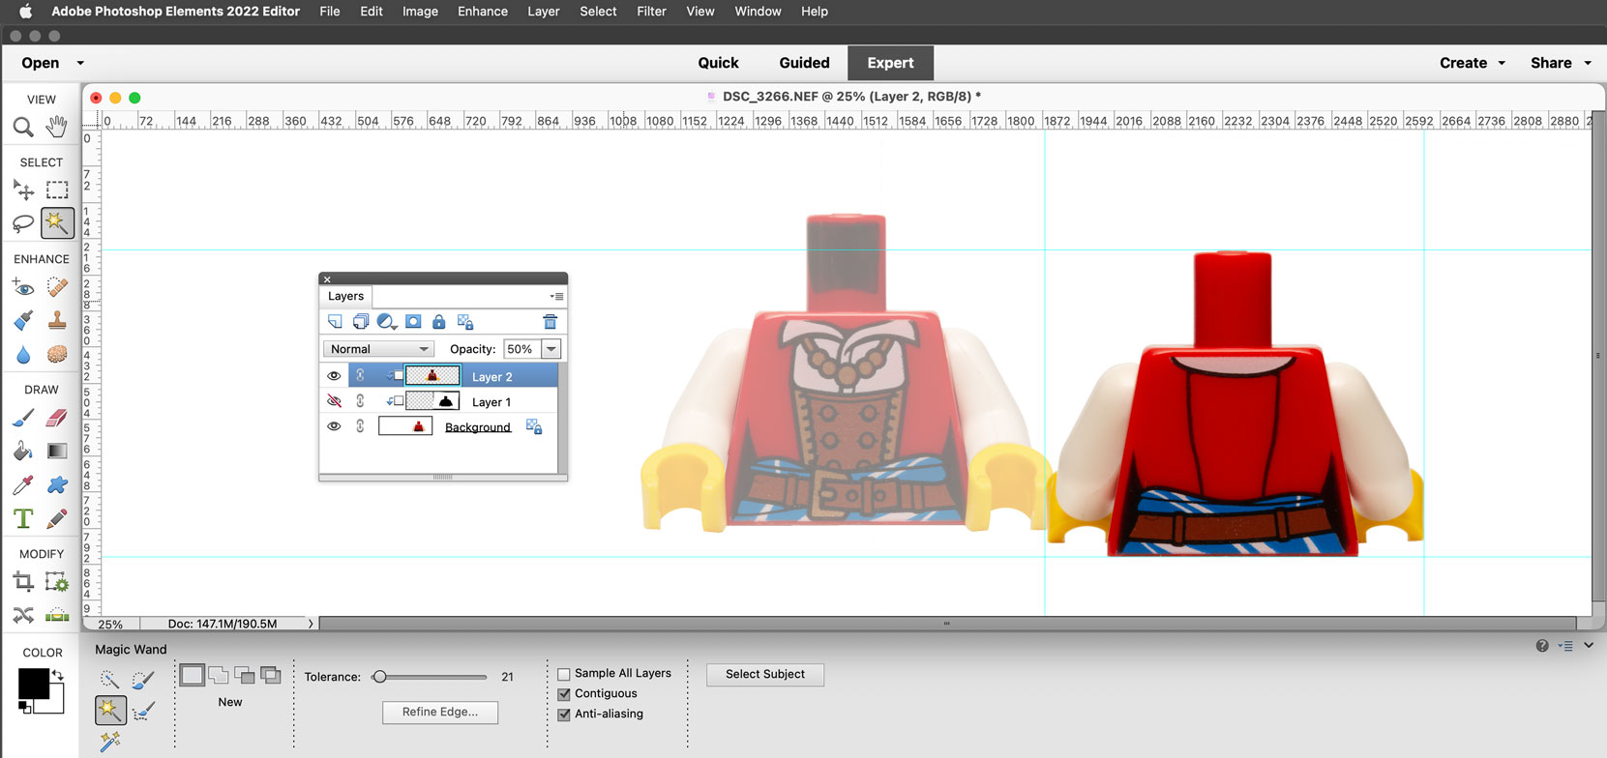Select the Type tool

(23, 519)
